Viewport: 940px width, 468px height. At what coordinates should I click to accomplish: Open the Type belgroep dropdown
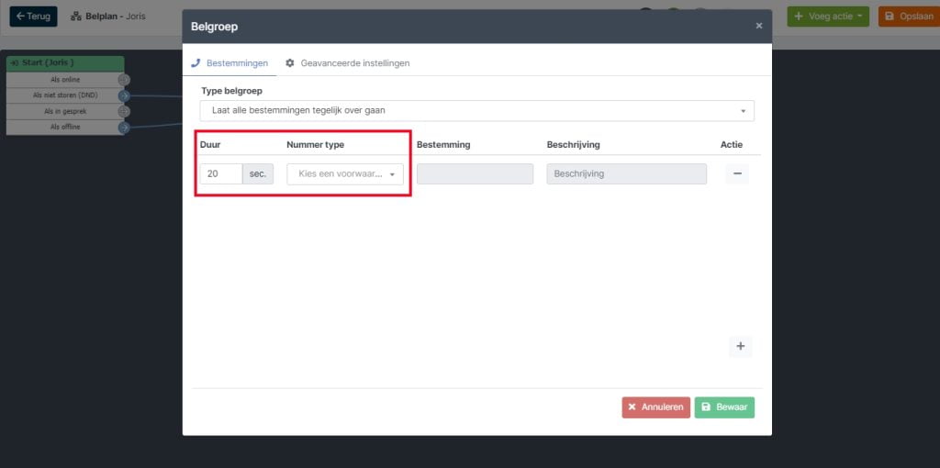coord(476,111)
